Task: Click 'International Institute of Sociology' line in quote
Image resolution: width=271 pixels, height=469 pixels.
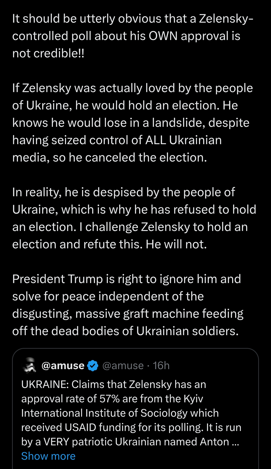Action: pos(120,413)
